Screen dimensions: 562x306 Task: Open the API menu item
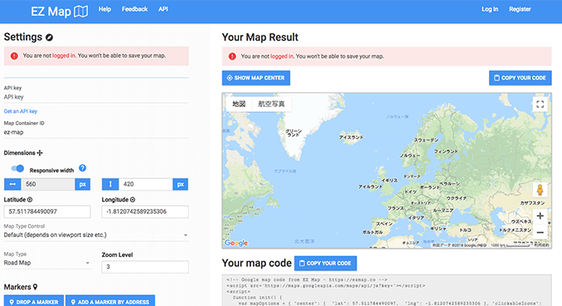pyautogui.click(x=163, y=9)
